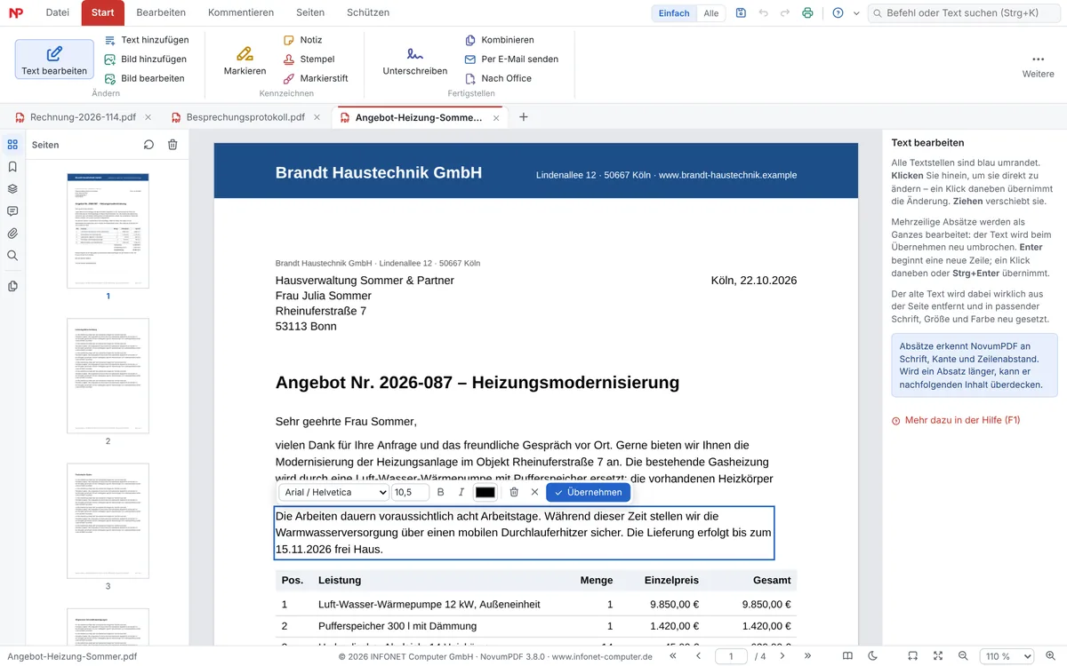Cancel text editing with the X icon

[x=534, y=492]
